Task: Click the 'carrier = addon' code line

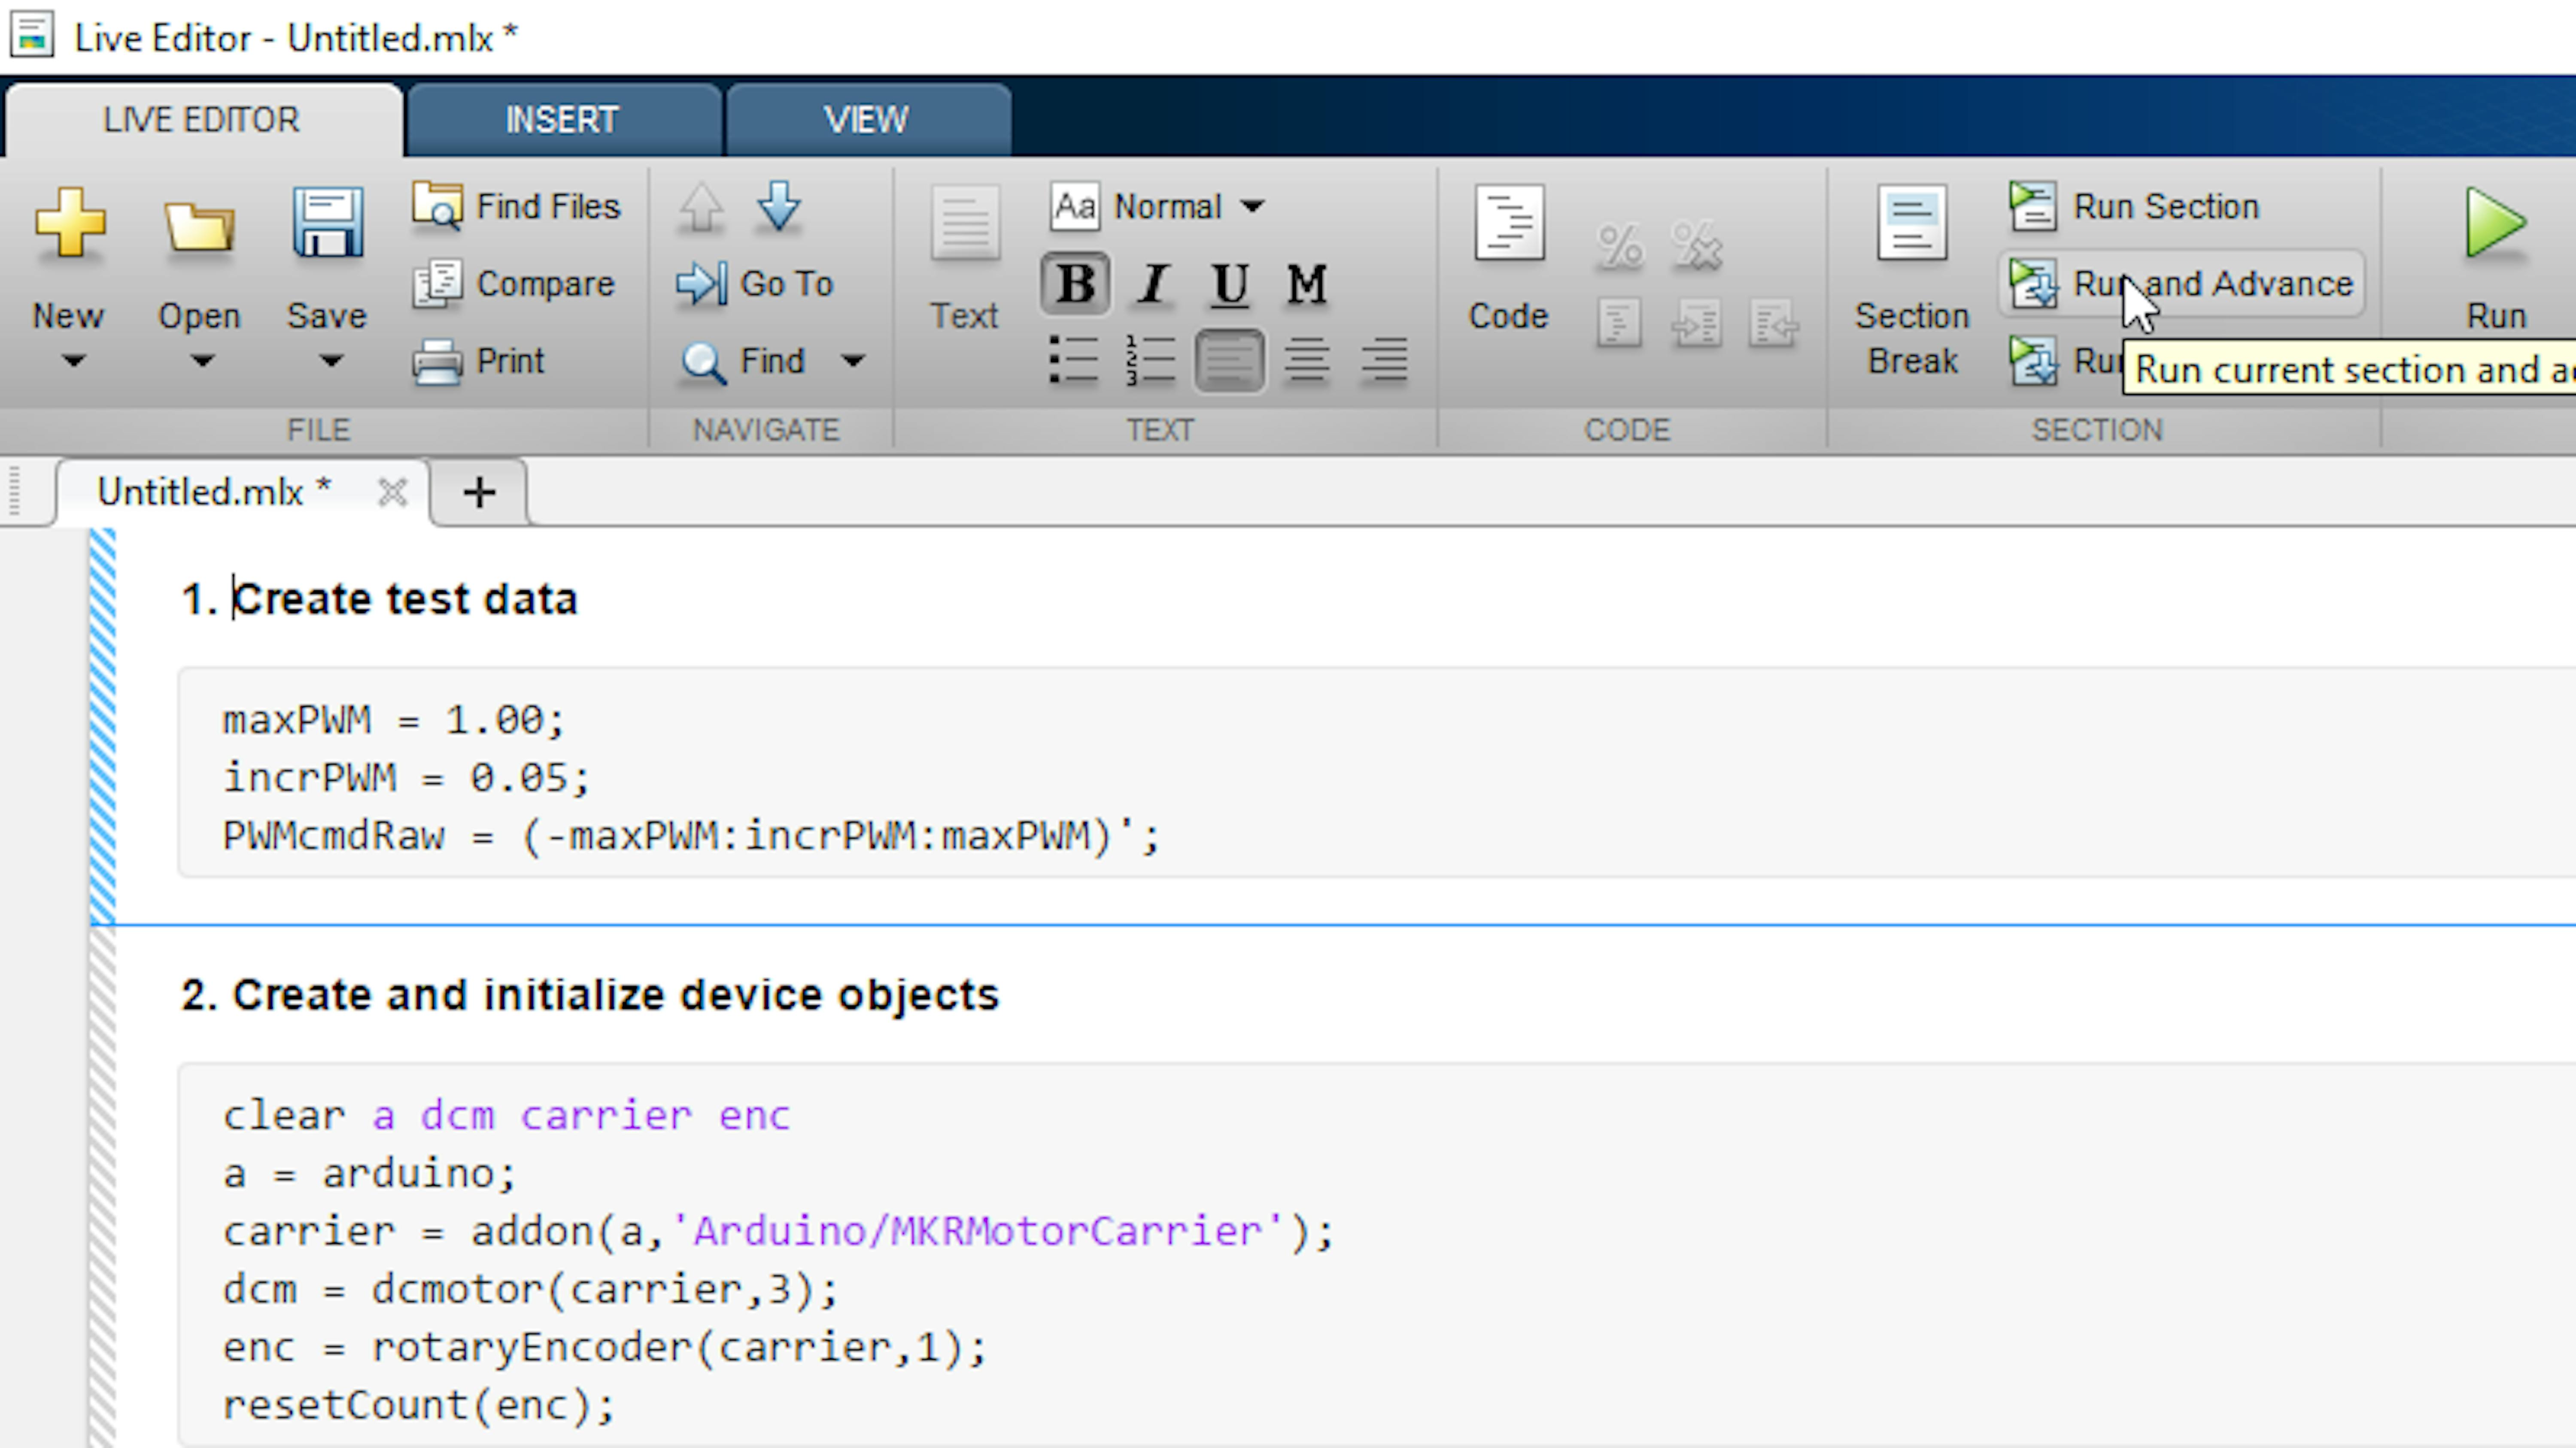Action: (x=778, y=1232)
